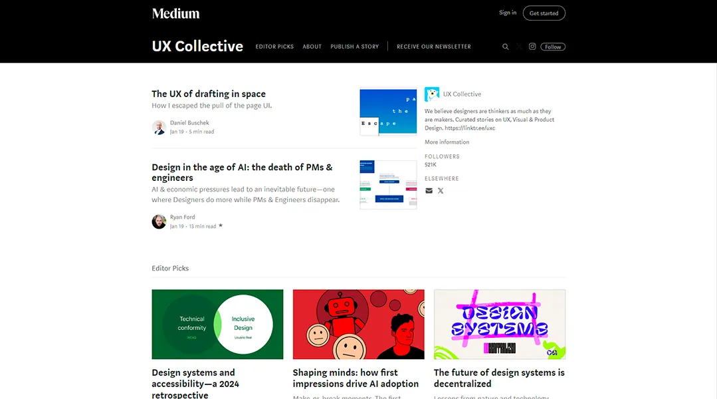Open future of design systems is decentralized
Image resolution: width=717 pixels, height=399 pixels.
(x=499, y=378)
